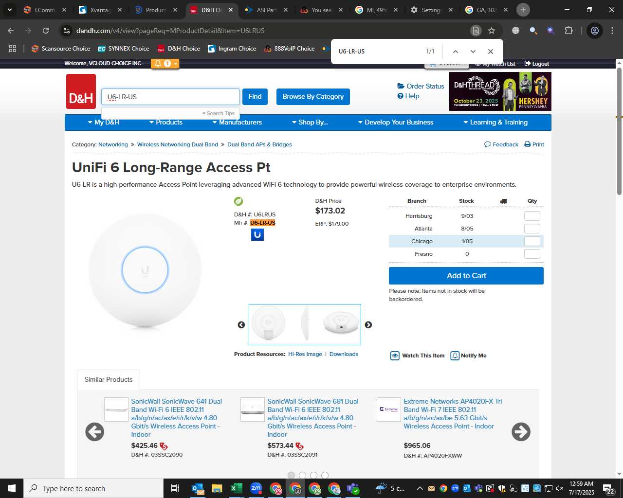
Task: Close the find-in-page bar
Action: (491, 52)
